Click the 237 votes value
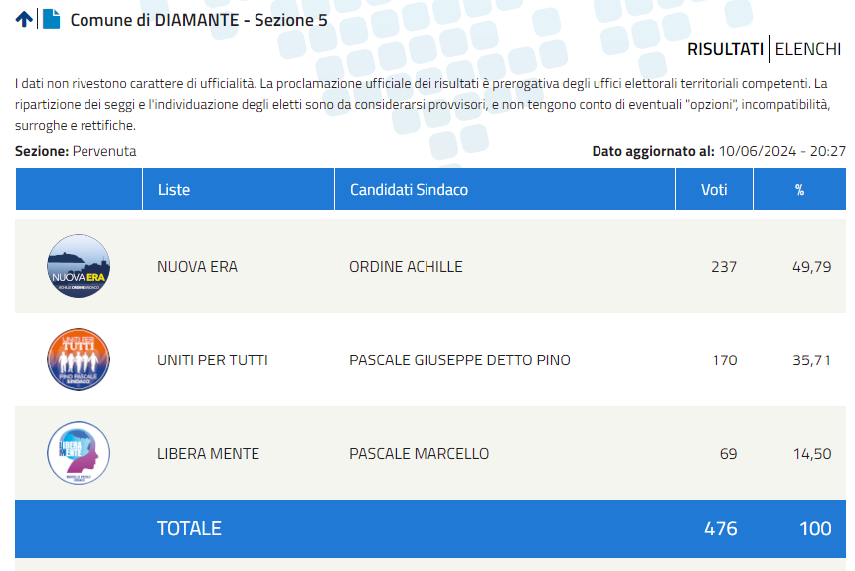This screenshot has width=855, height=571. point(724,267)
